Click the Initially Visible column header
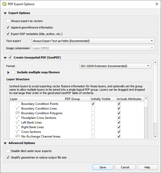 tap(101, 99)
